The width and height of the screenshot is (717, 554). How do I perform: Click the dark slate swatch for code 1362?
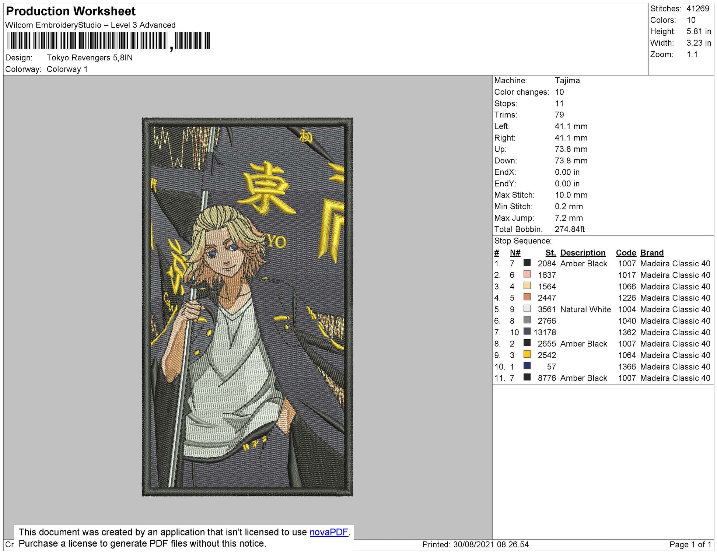coord(527,331)
